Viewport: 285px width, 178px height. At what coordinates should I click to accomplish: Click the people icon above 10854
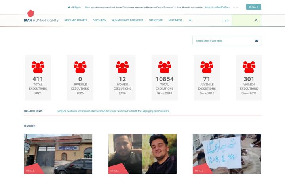[x=165, y=67]
